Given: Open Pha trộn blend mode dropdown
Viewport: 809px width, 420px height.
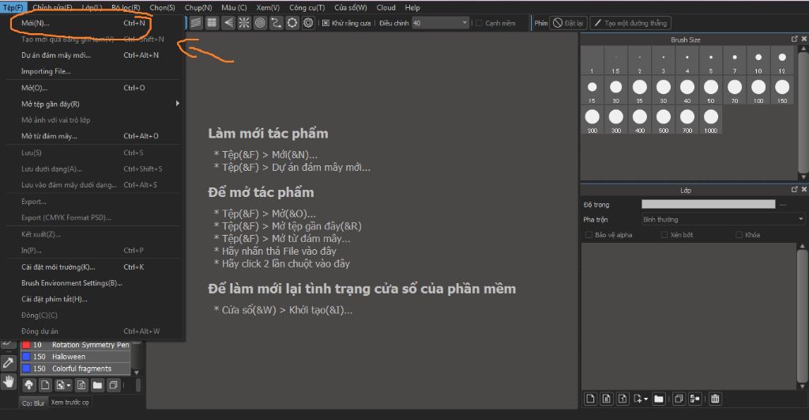Looking at the screenshot, I should [723, 220].
